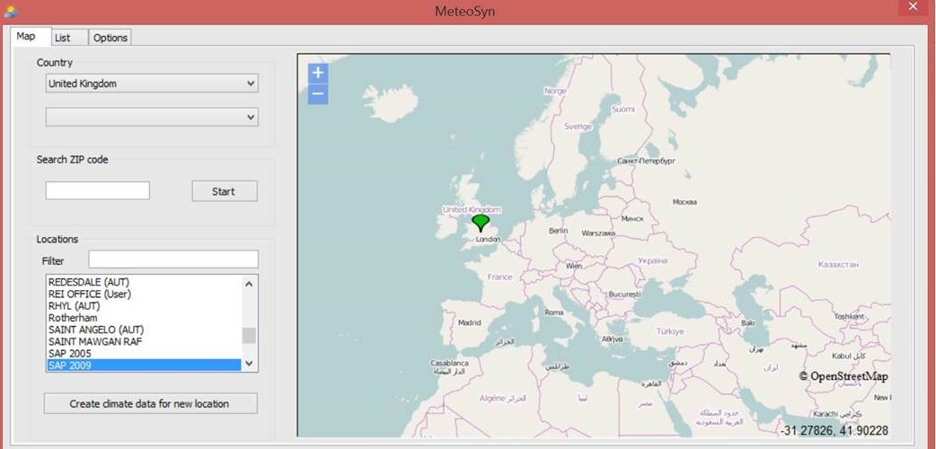
Task: Click Create climate data for new location
Action: coord(150,404)
